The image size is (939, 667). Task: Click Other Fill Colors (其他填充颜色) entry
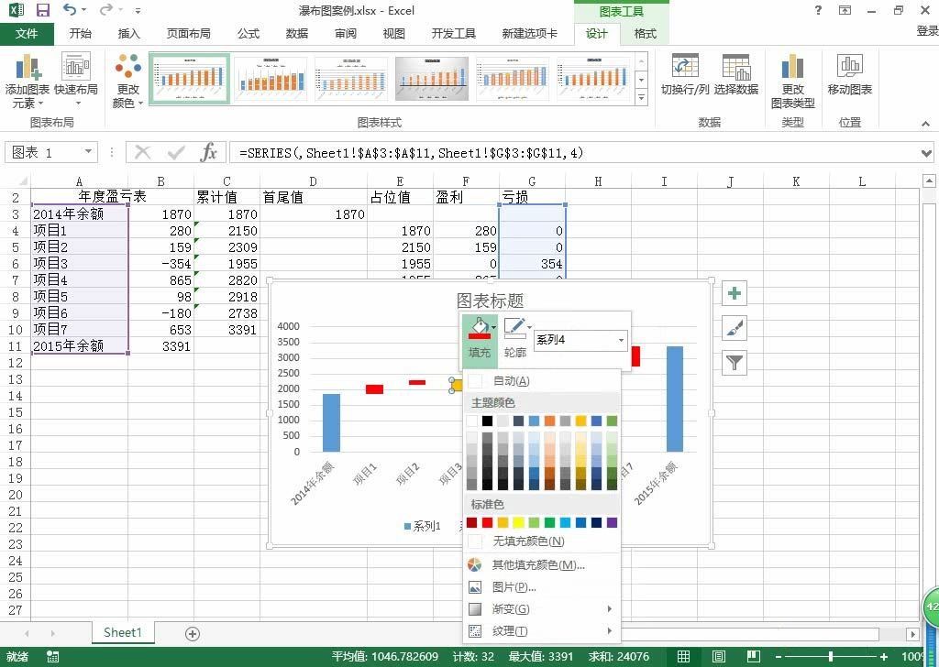[542, 564]
